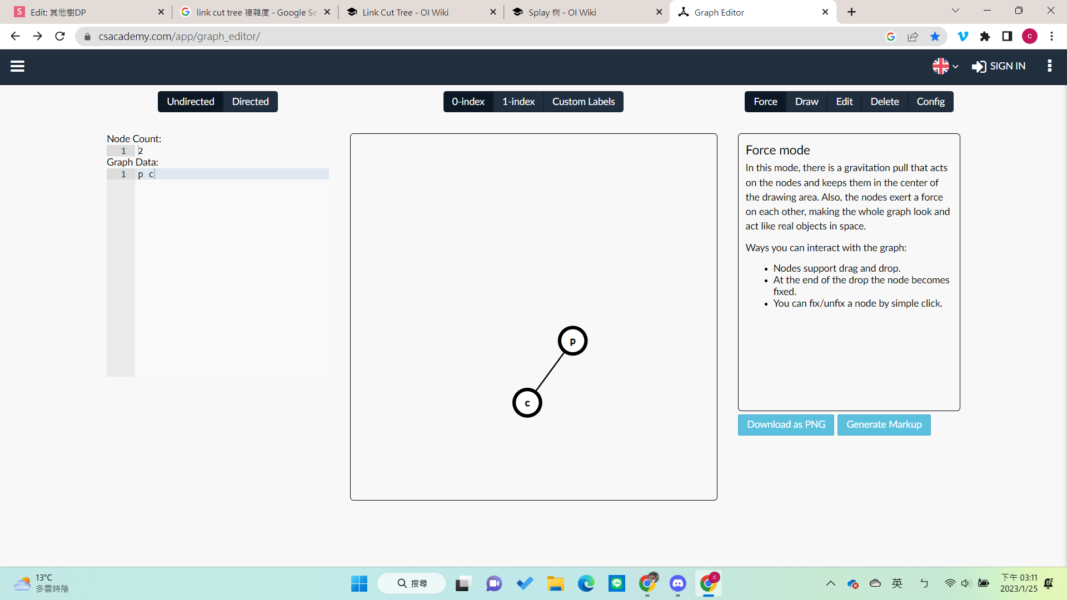Screen dimensions: 1067x600
Task: Click graph node labeled p
Action: coord(572,341)
